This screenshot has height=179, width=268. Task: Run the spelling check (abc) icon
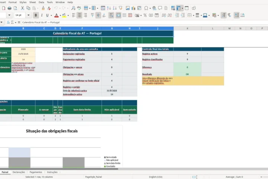coord(79,8)
